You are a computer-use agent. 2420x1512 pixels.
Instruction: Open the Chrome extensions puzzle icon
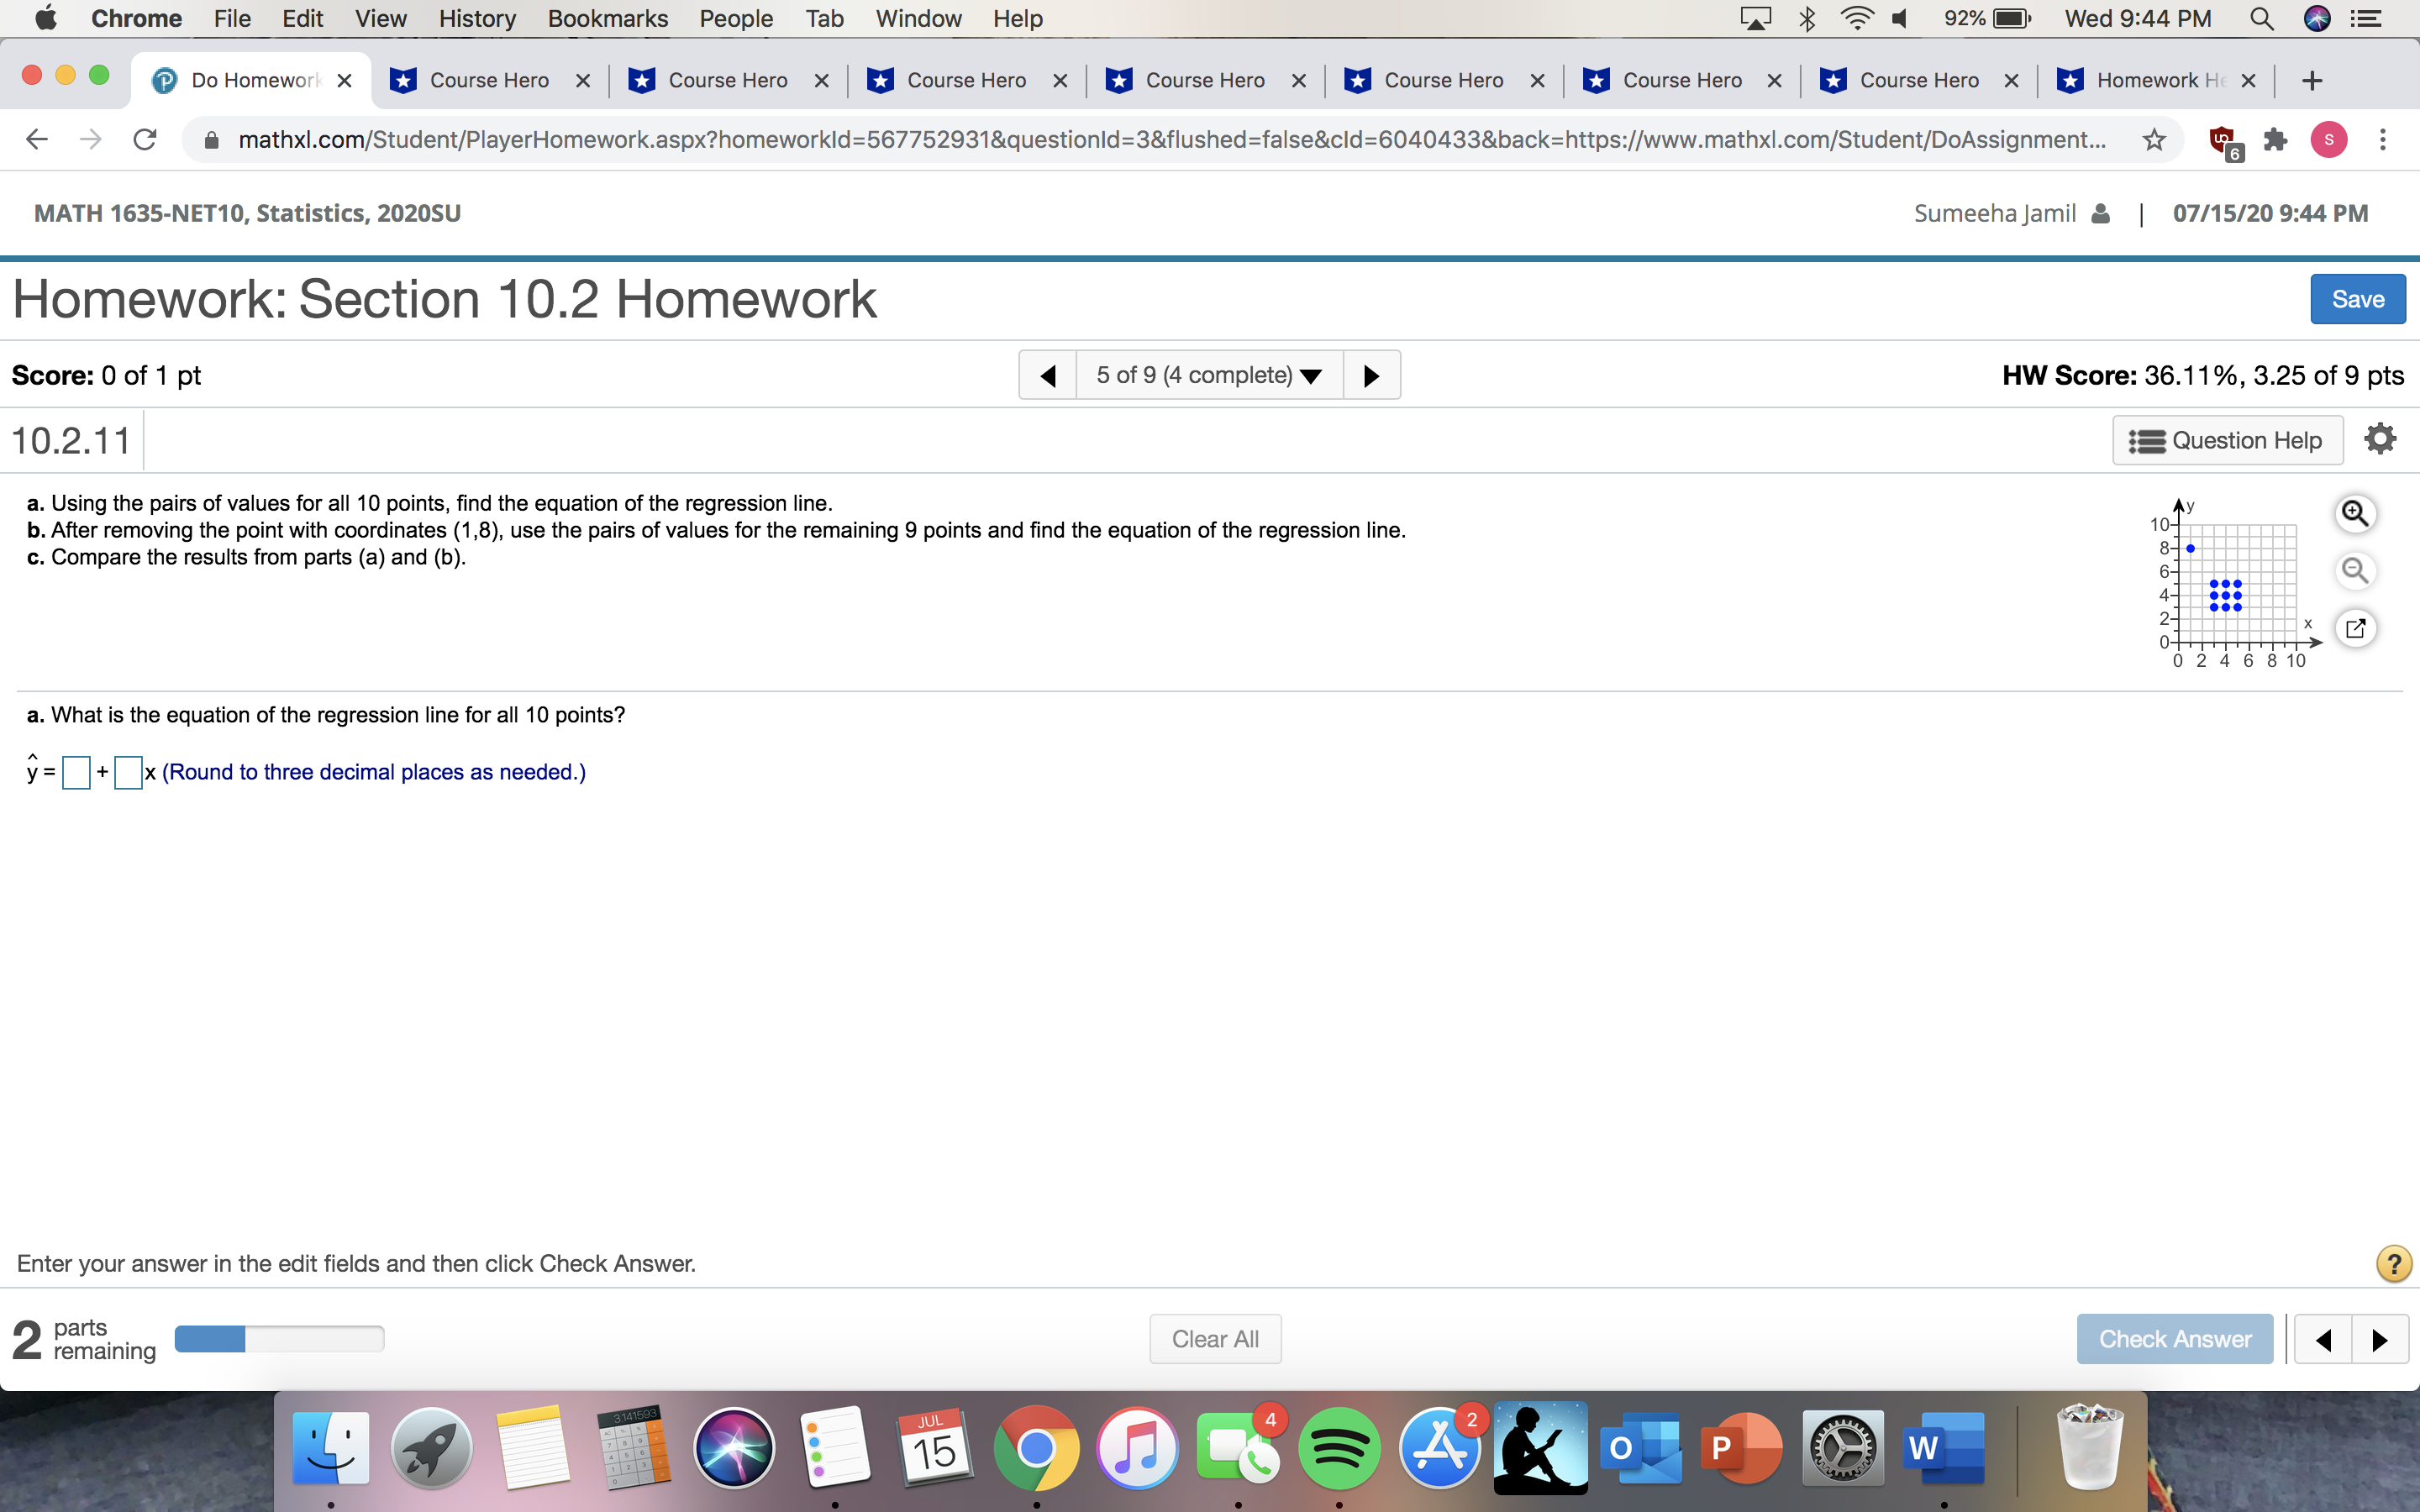coord(2276,139)
